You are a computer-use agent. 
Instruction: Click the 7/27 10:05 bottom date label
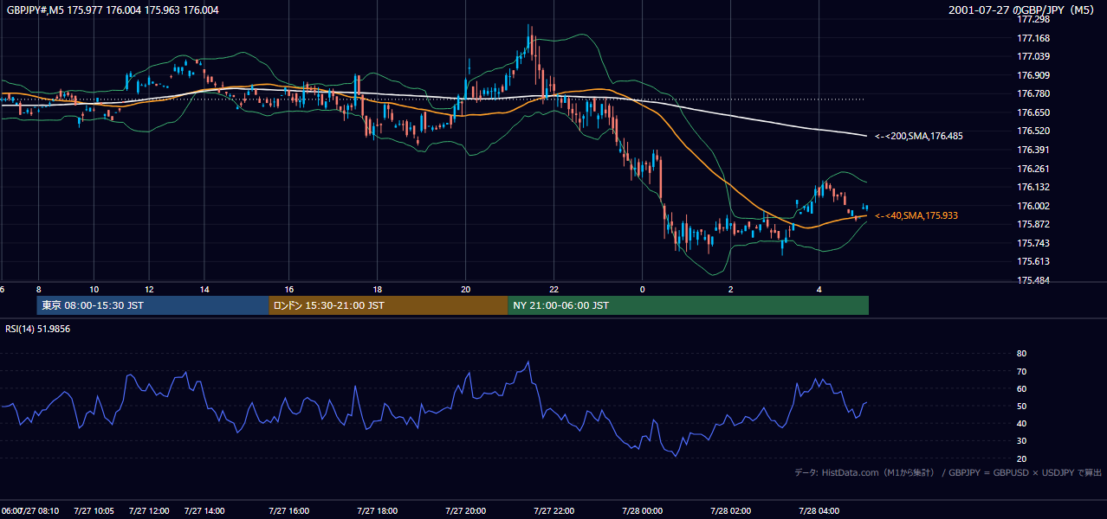(94, 510)
